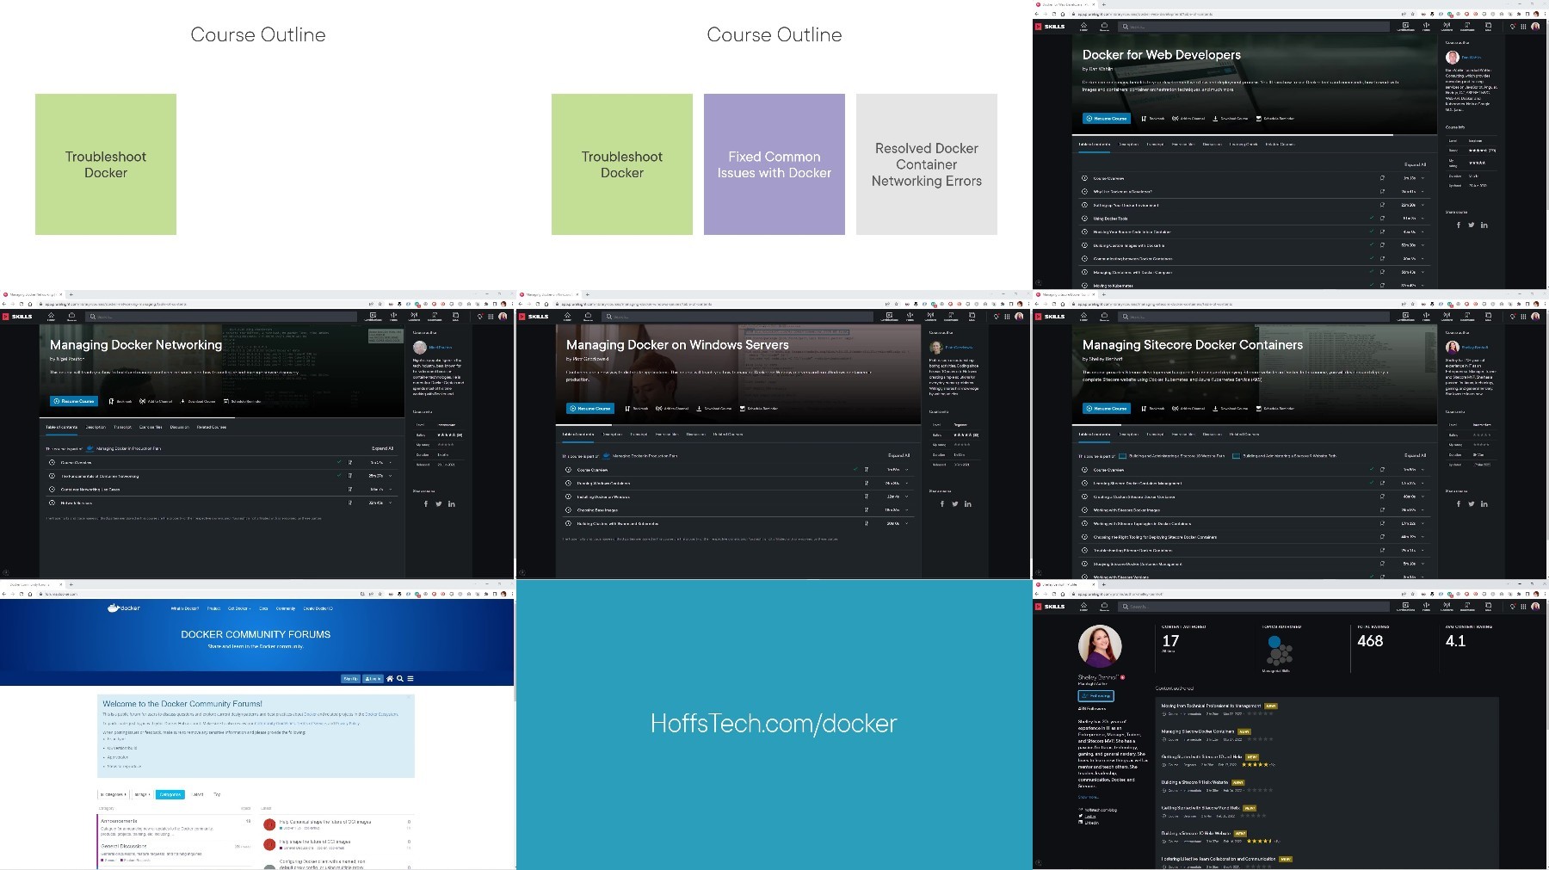This screenshot has width=1549, height=870.
Task: Click Resume Course on Managing Docker on Windows Servers
Action: (x=590, y=409)
